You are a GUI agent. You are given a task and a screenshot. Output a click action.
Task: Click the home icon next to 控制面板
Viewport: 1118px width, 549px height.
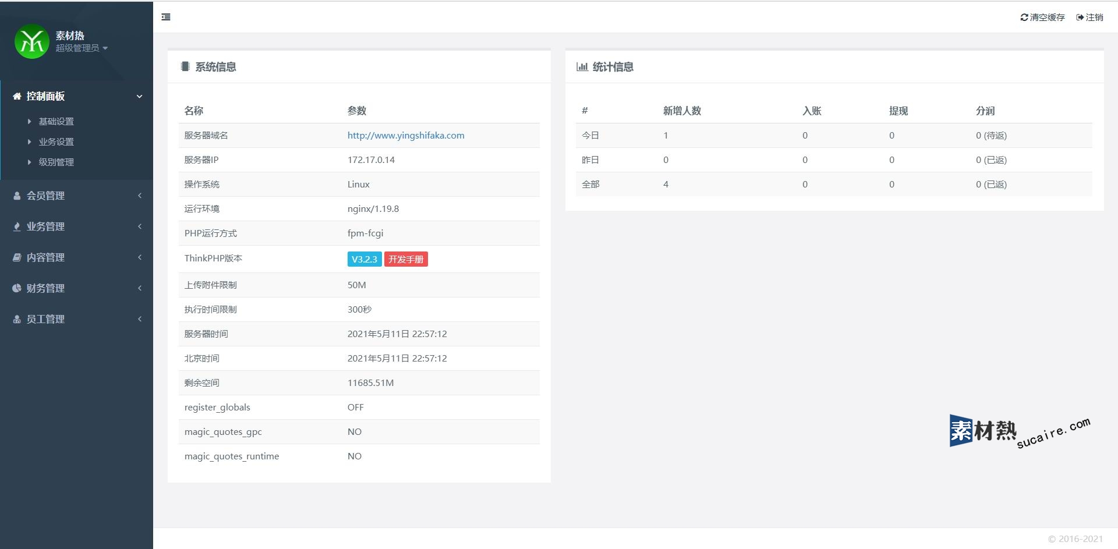coord(17,96)
